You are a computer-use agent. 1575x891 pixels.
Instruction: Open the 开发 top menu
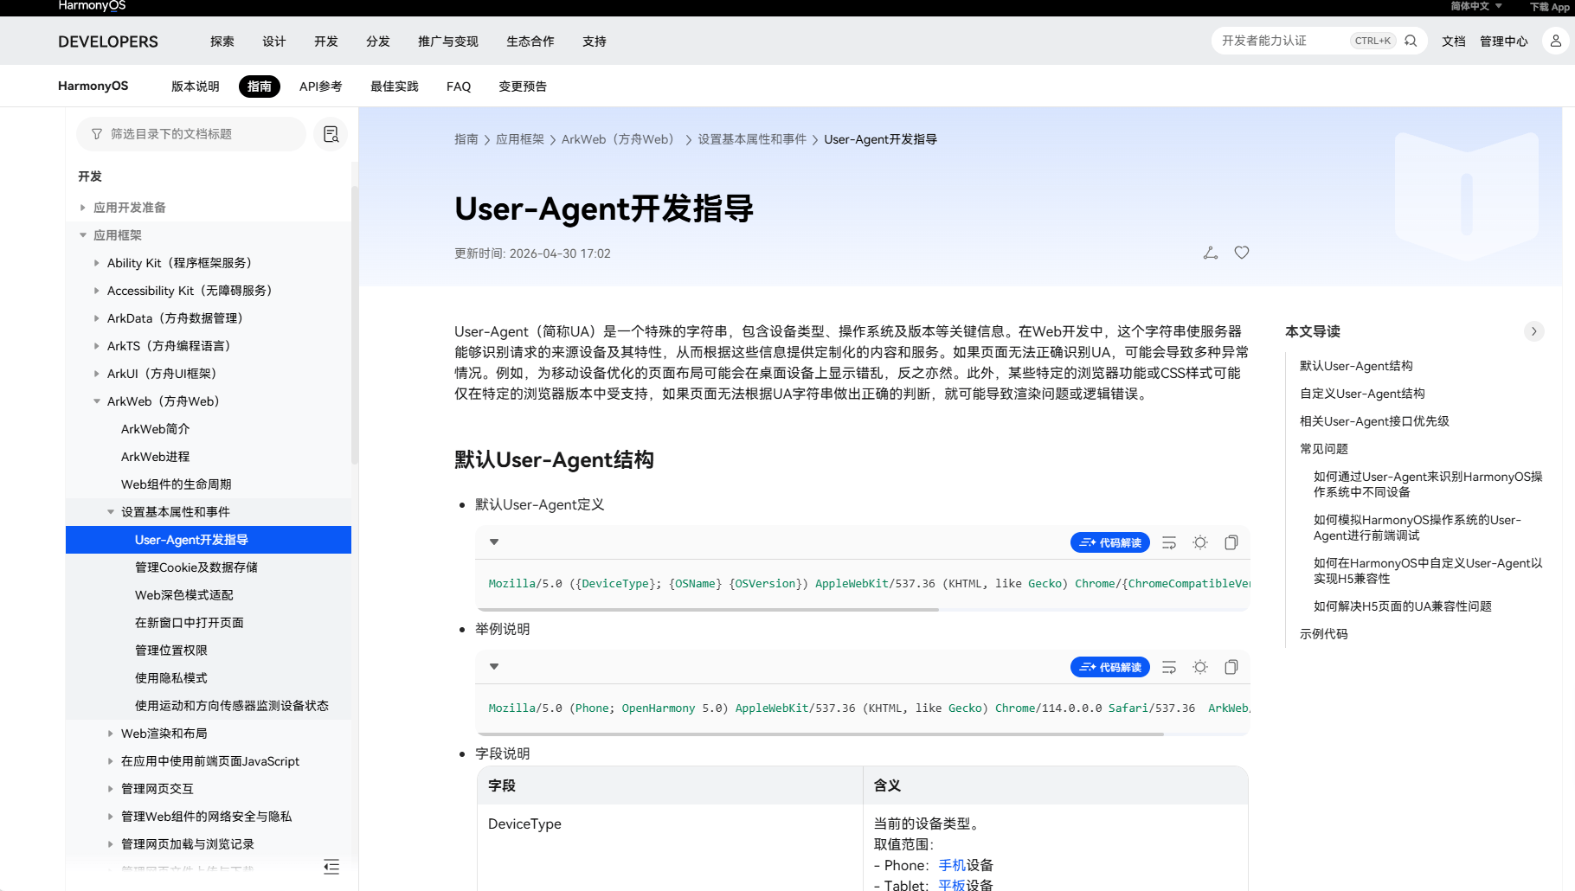coord(326,42)
